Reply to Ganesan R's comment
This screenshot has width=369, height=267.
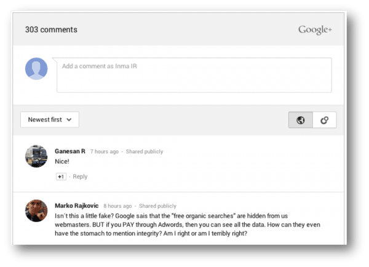(x=80, y=177)
